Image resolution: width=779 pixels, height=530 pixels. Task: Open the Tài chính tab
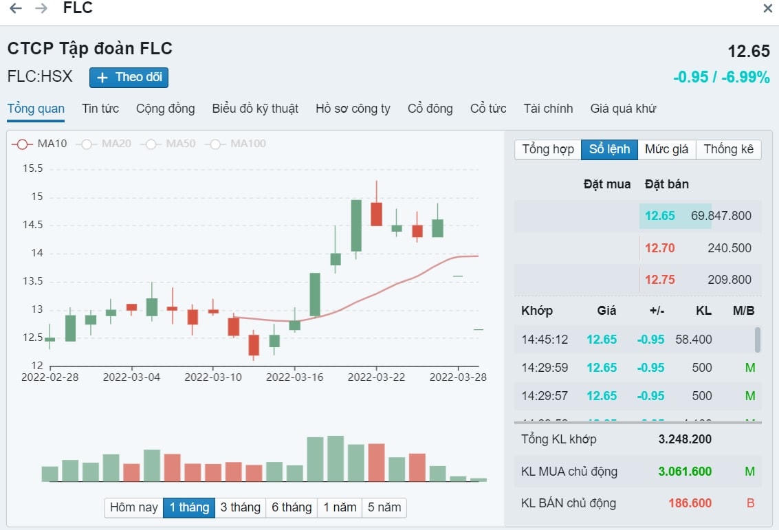(548, 109)
